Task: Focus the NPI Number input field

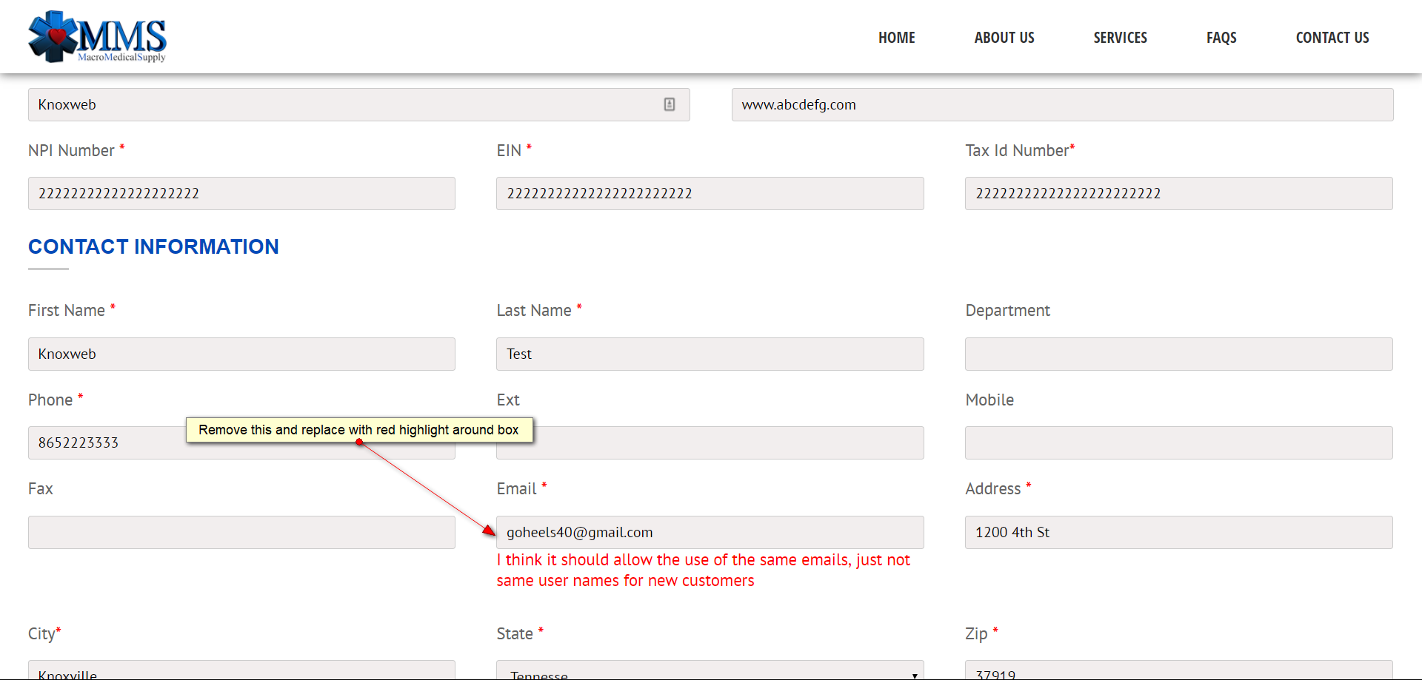Action: [241, 194]
